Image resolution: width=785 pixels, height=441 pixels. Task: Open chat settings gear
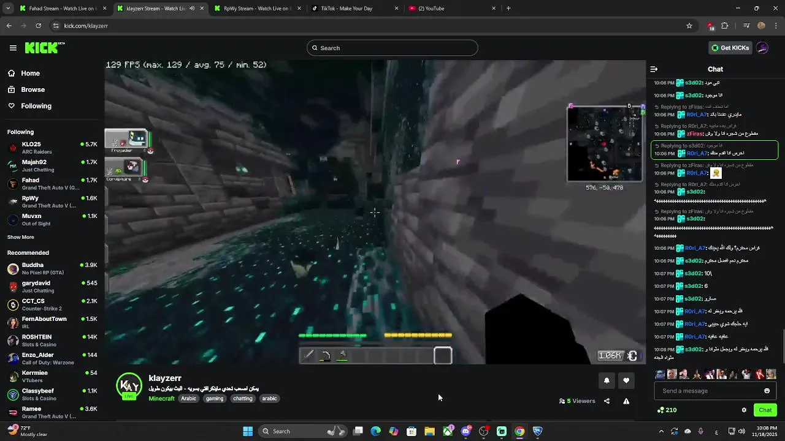(x=744, y=410)
